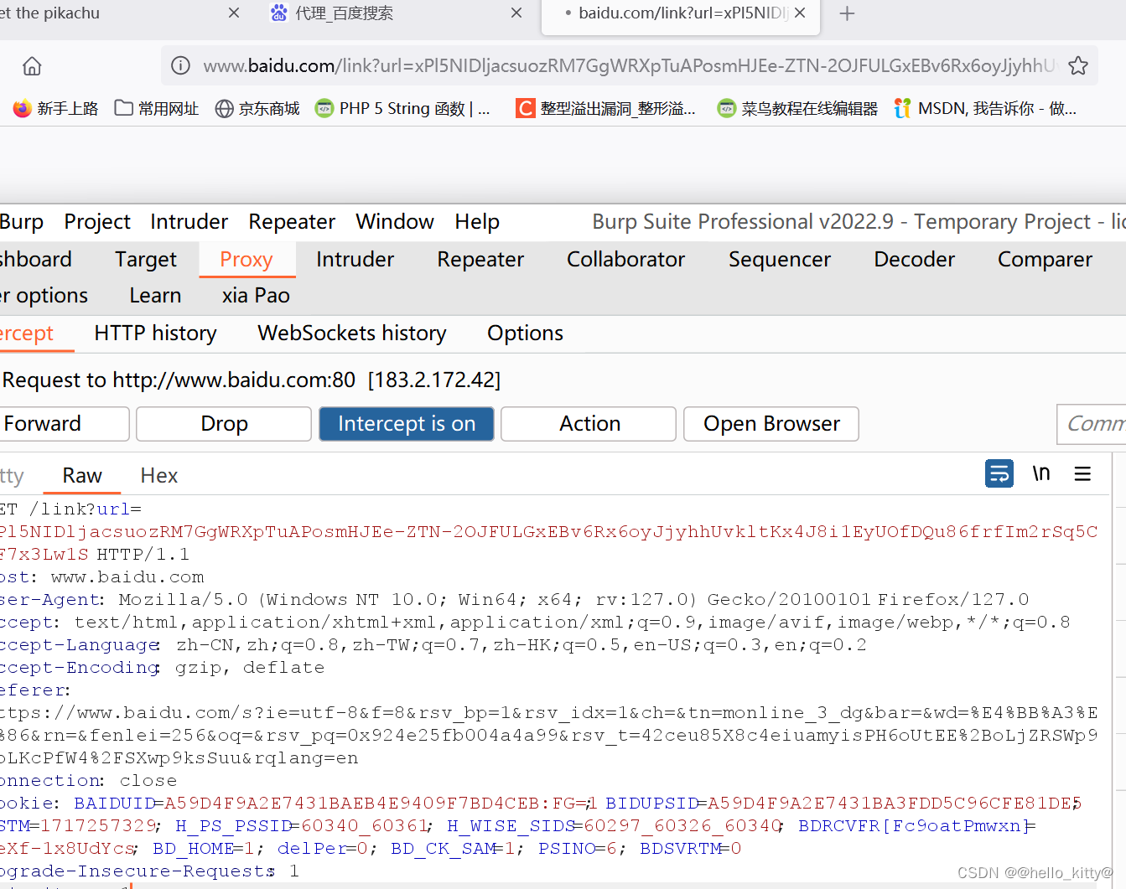Screen dimensions: 1126x889
Task: Open the 常用网址 bookmark folder
Action: click(x=157, y=108)
